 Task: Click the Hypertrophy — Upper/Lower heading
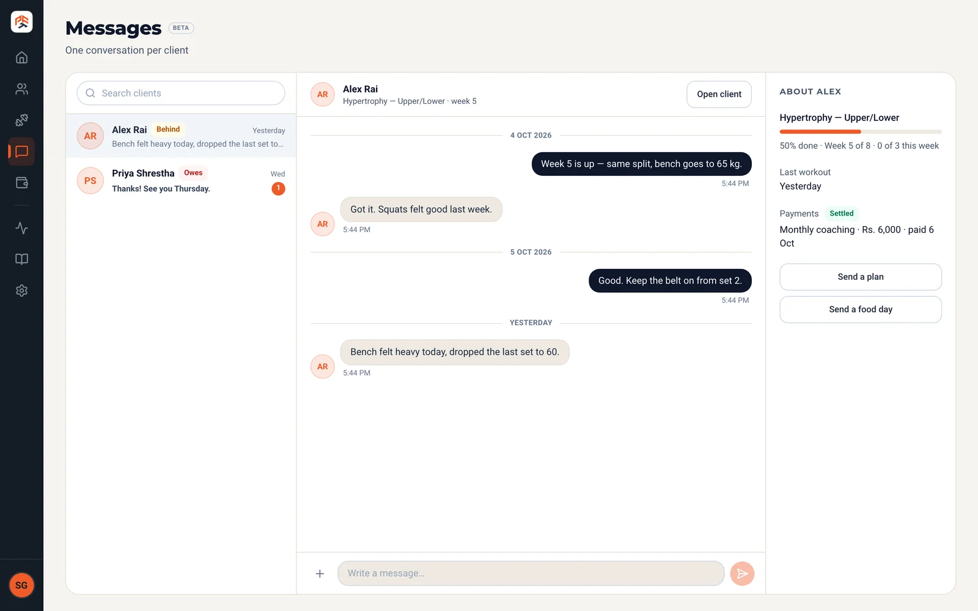click(839, 117)
